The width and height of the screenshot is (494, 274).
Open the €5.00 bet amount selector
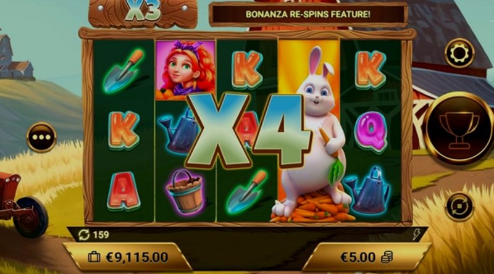366,257
